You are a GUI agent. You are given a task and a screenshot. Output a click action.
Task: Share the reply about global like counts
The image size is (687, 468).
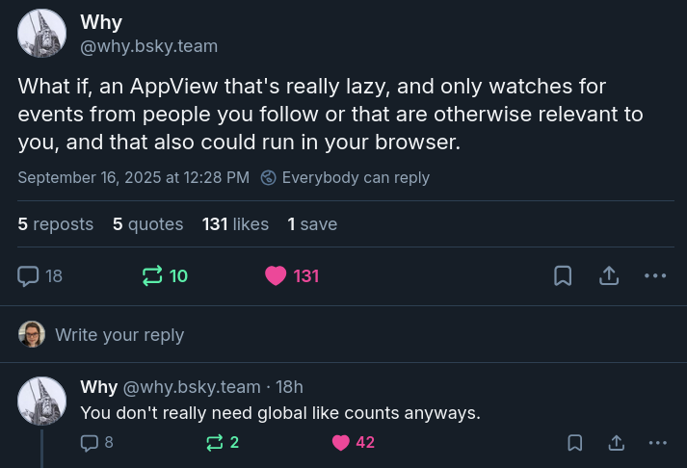(x=616, y=443)
